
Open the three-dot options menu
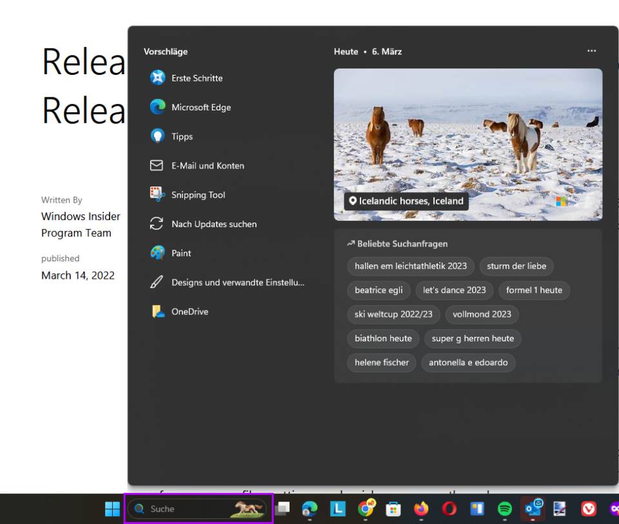point(592,51)
